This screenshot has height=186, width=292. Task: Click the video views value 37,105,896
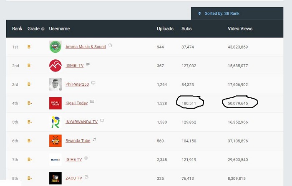click(238, 141)
